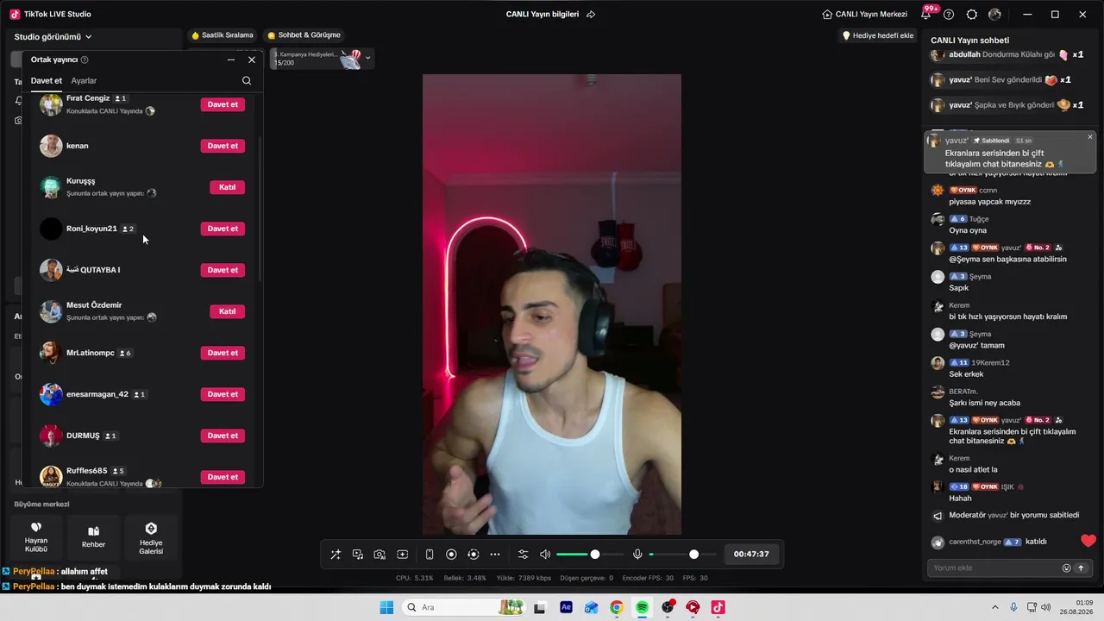Click the red heart like icon
This screenshot has width=1104, height=621.
pyautogui.click(x=1088, y=541)
